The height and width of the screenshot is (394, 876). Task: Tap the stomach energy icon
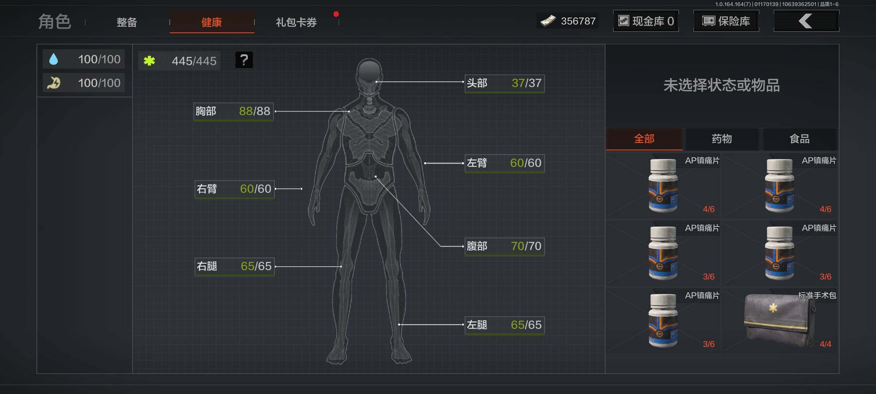tap(54, 83)
